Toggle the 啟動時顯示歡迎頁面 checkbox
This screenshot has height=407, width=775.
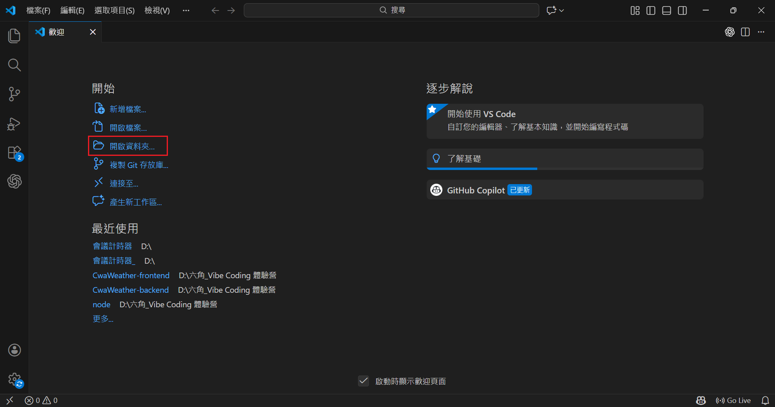click(363, 381)
